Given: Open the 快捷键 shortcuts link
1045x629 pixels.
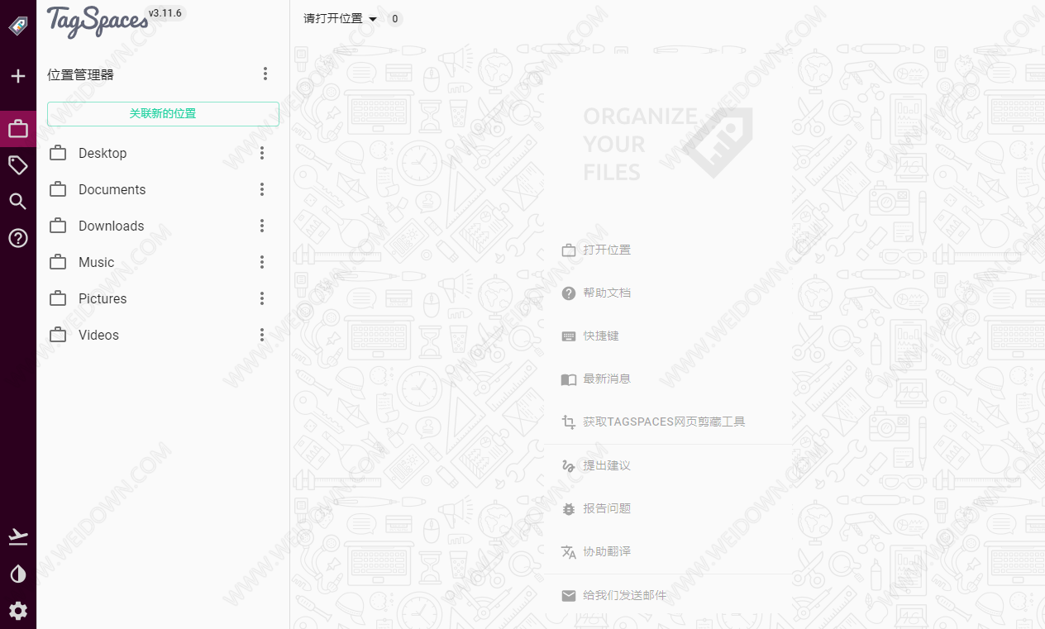Looking at the screenshot, I should (601, 336).
